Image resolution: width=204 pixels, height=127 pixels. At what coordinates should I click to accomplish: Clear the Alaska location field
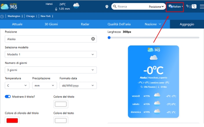click(93, 39)
